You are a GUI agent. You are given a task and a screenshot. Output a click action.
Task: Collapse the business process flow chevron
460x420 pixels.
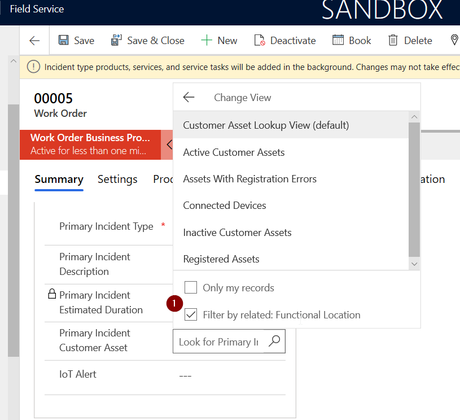[x=168, y=145]
